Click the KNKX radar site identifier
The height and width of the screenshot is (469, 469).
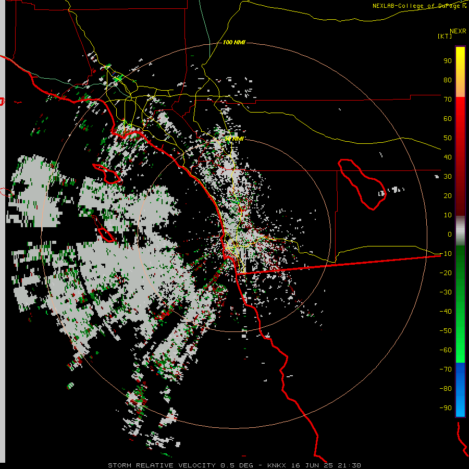click(277, 465)
